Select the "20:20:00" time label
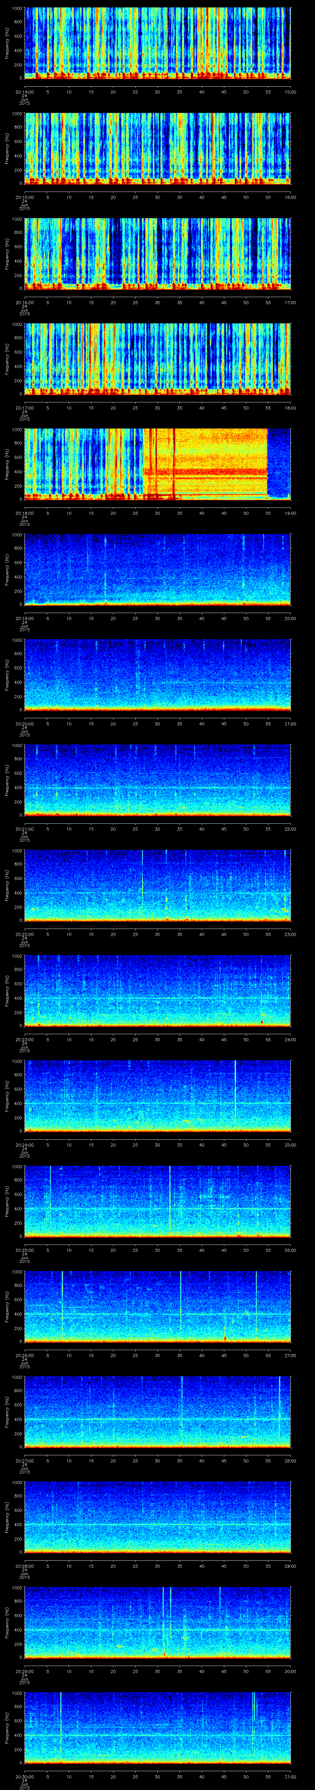This screenshot has width=315, height=1790. (24, 723)
